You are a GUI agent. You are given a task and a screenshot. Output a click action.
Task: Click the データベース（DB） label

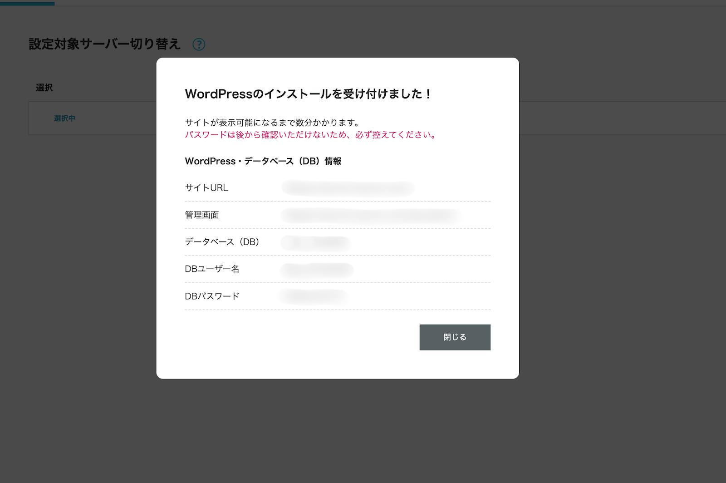[222, 242]
